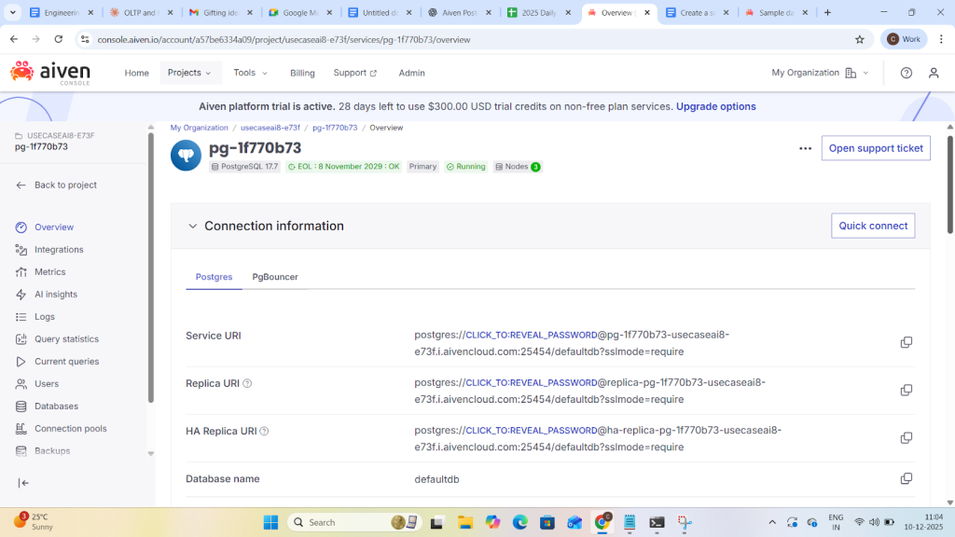Viewport: 955px width, 537px height.
Task: Open the three-dots service actions menu
Action: (x=805, y=148)
